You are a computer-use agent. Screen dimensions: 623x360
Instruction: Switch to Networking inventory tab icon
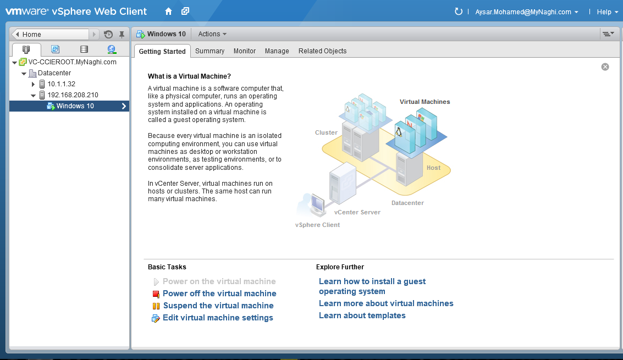pyautogui.click(x=112, y=49)
